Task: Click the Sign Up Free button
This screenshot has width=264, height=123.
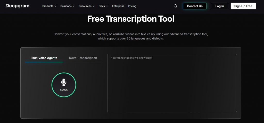Action: tap(243, 6)
